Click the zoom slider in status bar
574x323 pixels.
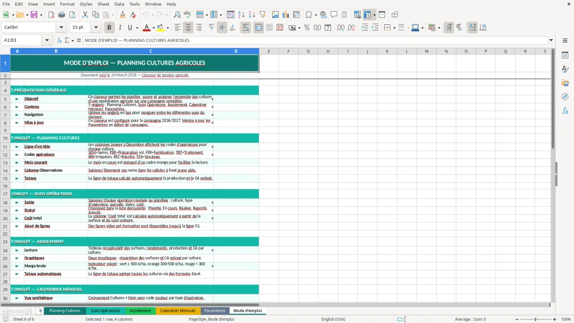tap(536, 319)
